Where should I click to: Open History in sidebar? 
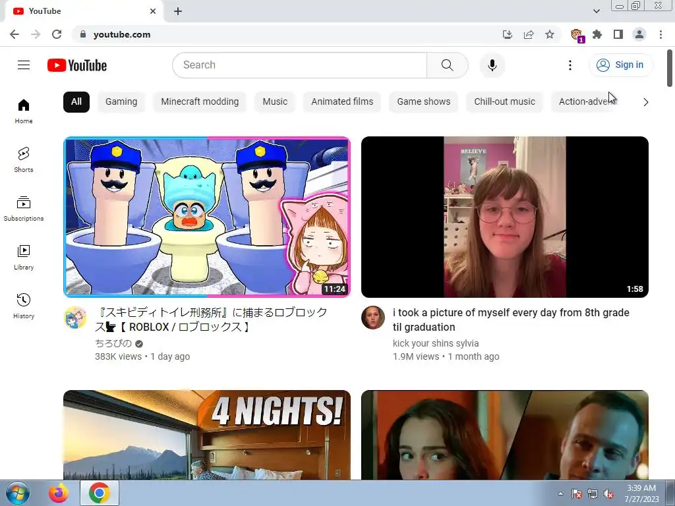24,306
